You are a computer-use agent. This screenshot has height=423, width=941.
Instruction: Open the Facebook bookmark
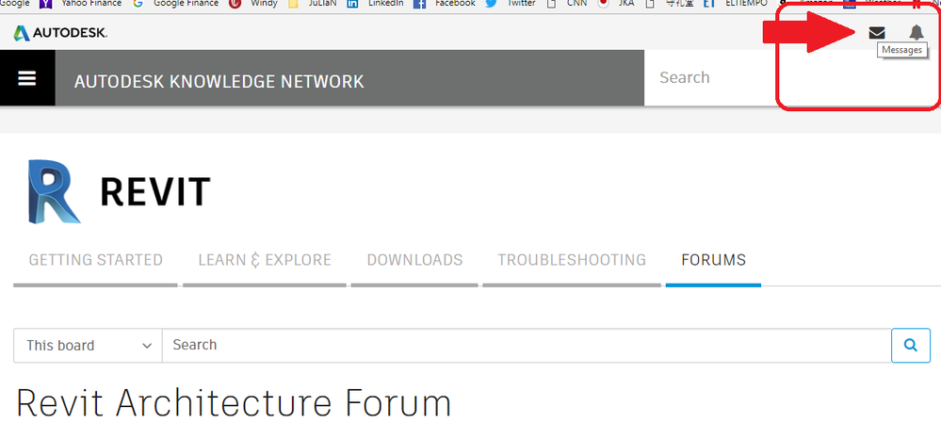(445, 3)
